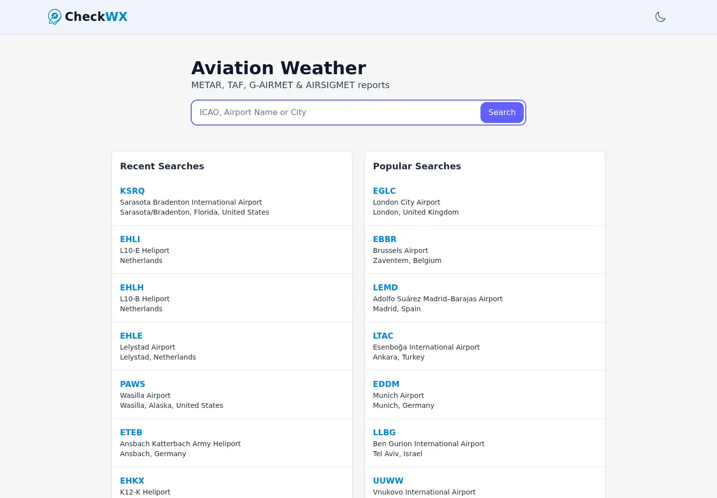Click the Zaventem, Belgium location text
Screen dimensions: 717x498
407,260
